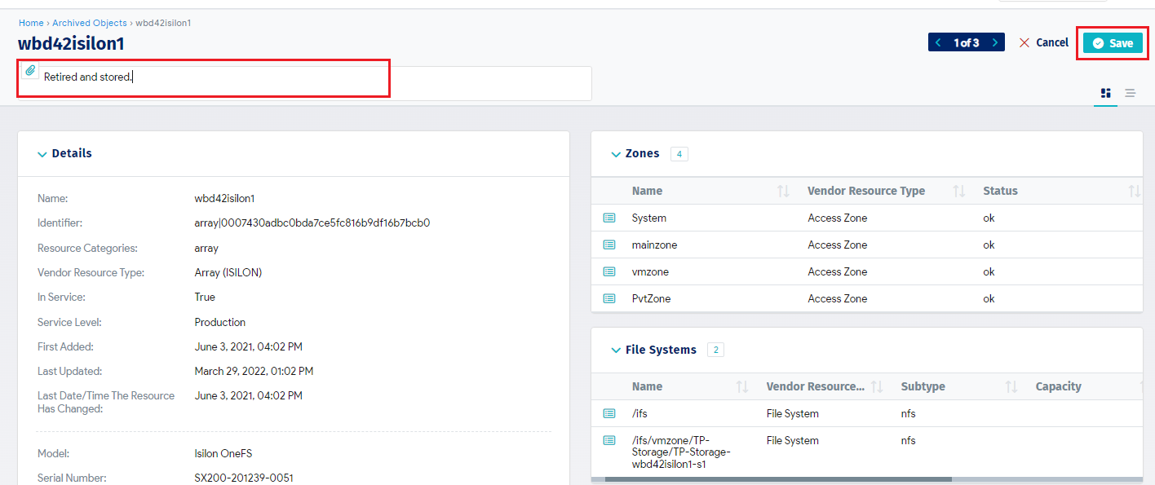Click '1 of 3' pager label

(x=967, y=42)
